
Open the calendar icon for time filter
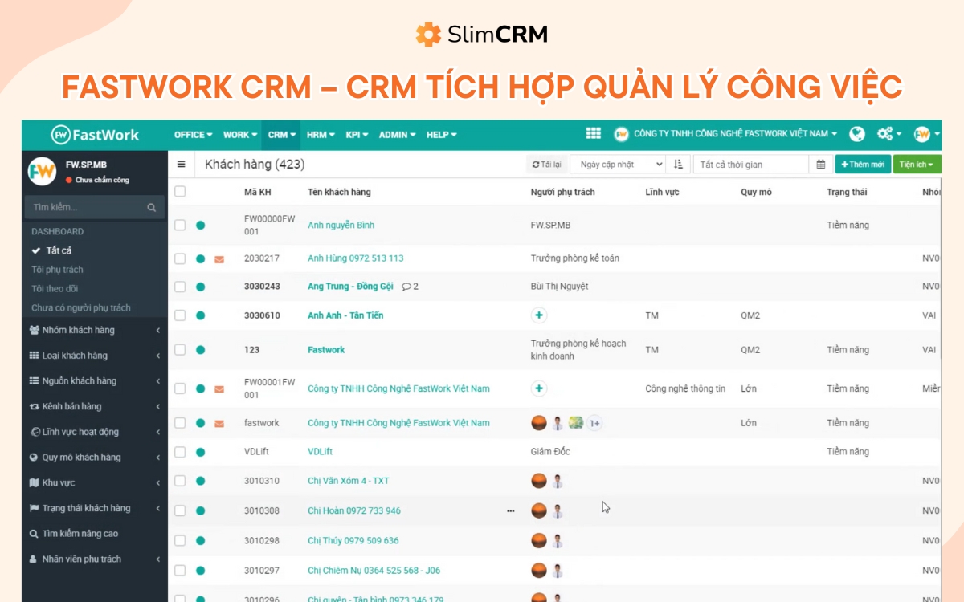tap(819, 163)
